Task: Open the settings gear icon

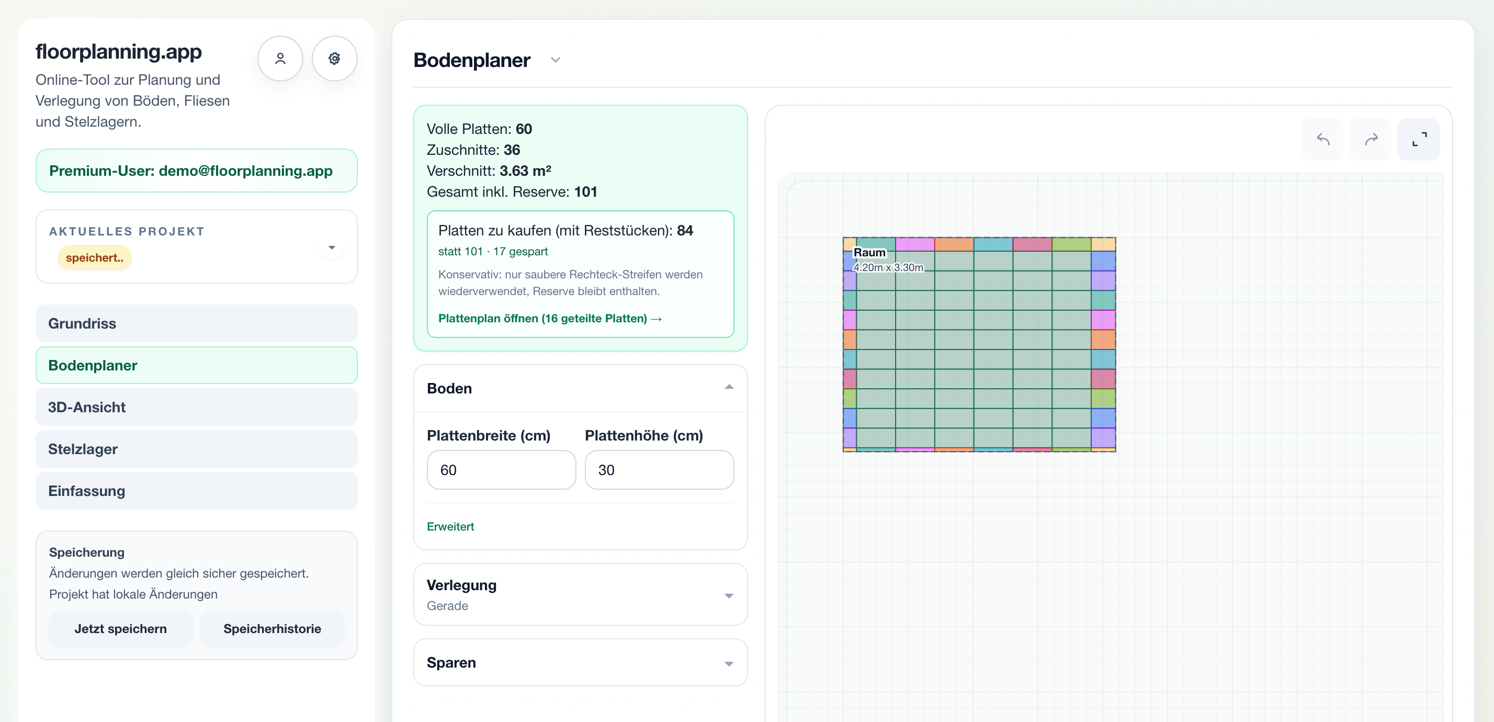Action: [334, 59]
